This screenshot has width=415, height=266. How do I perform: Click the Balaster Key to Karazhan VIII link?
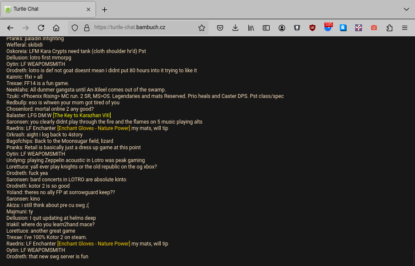point(82,115)
